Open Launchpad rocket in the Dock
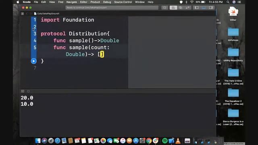The width and height of the screenshot is (258, 145). [51, 141]
